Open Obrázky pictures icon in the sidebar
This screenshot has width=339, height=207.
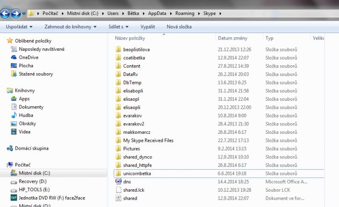[14, 124]
